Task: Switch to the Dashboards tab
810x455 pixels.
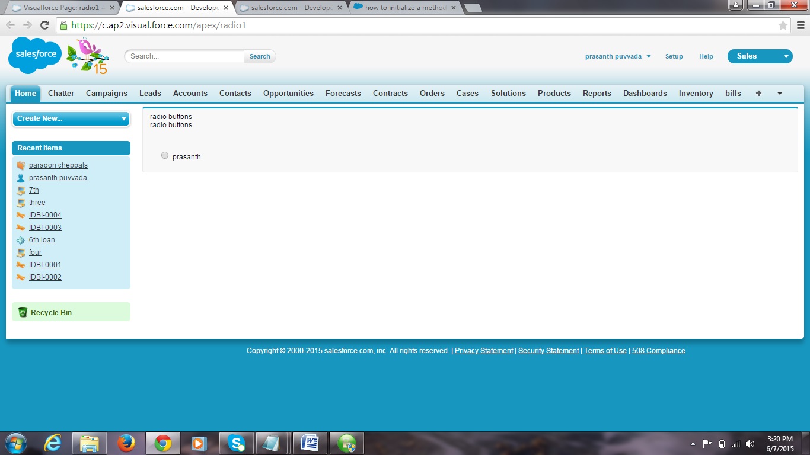Action: click(x=645, y=93)
